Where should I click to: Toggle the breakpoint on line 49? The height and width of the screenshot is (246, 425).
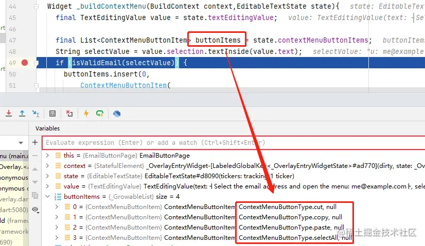(25, 63)
